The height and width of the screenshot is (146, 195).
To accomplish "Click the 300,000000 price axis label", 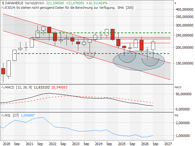I will pos(184,25).
